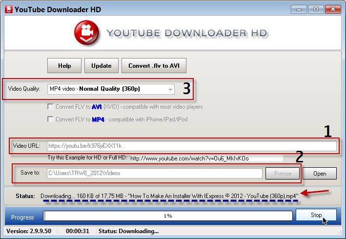The image size is (346, 239).
Task: Open the Help button
Action: (x=64, y=66)
